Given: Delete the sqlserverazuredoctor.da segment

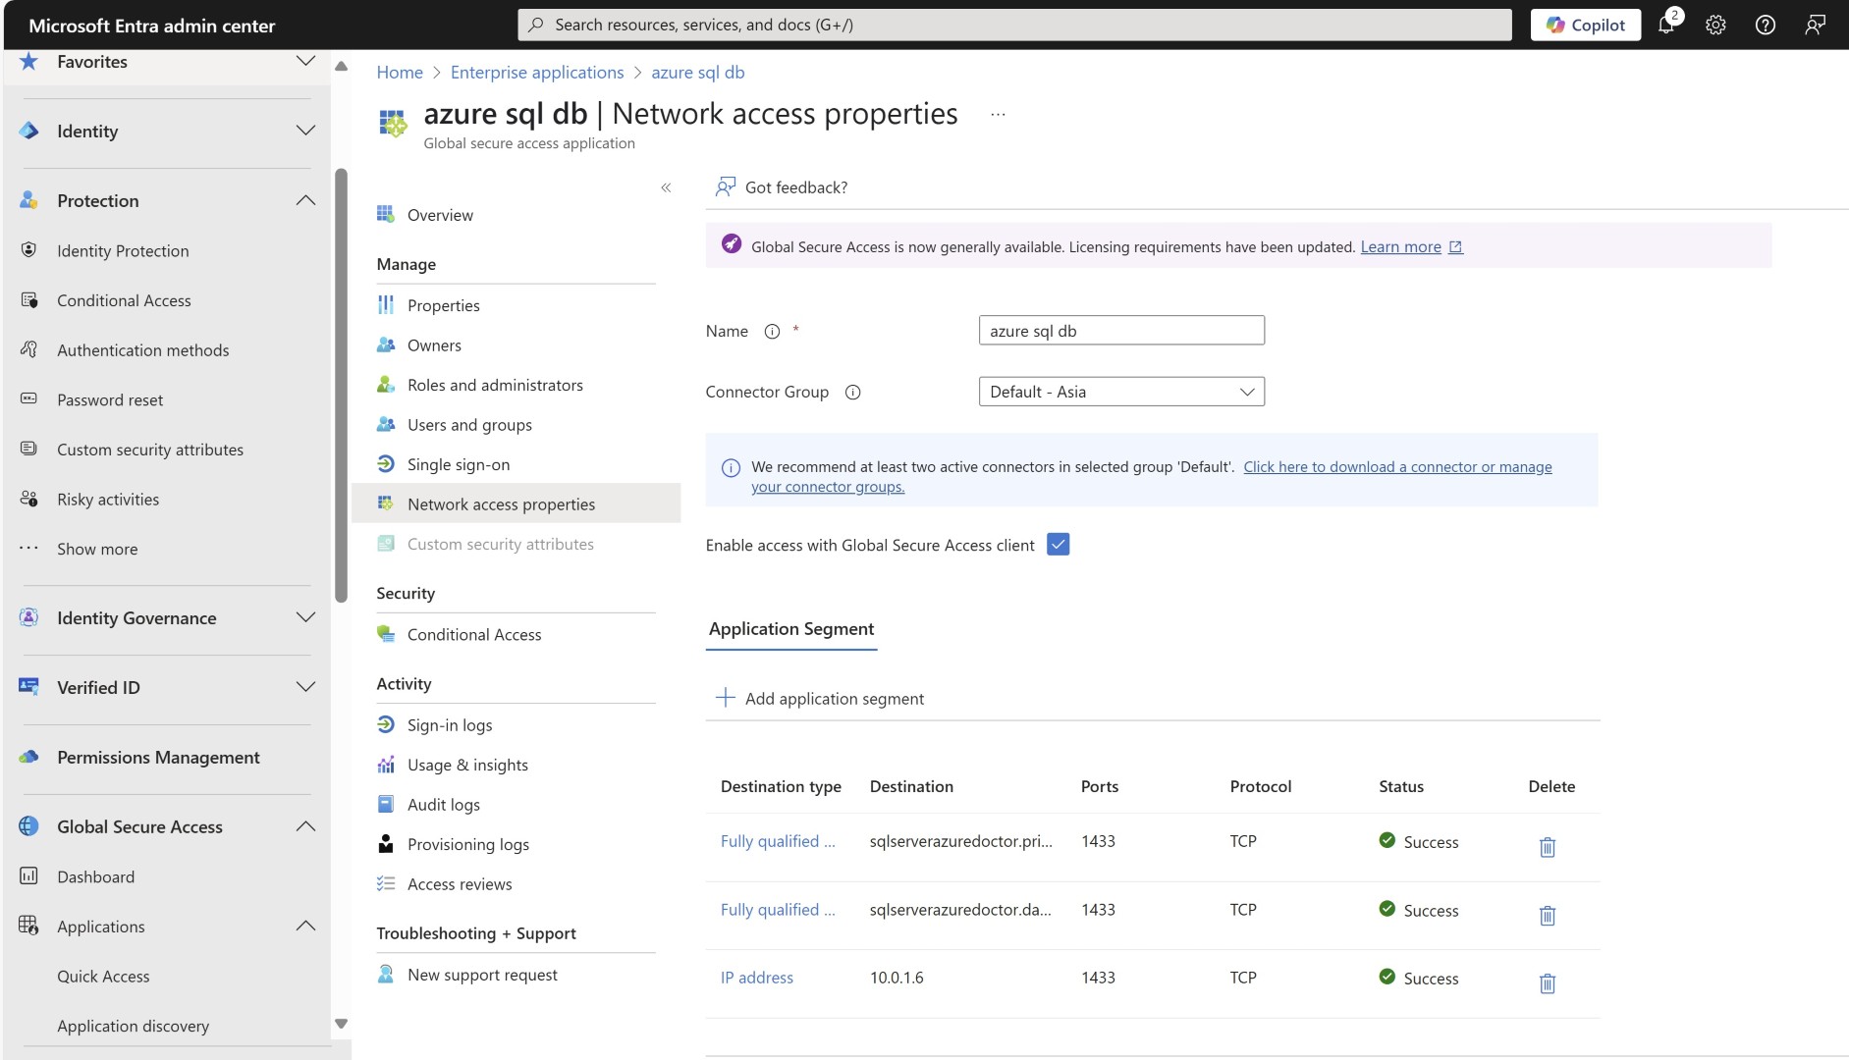Looking at the screenshot, I should point(1548,916).
